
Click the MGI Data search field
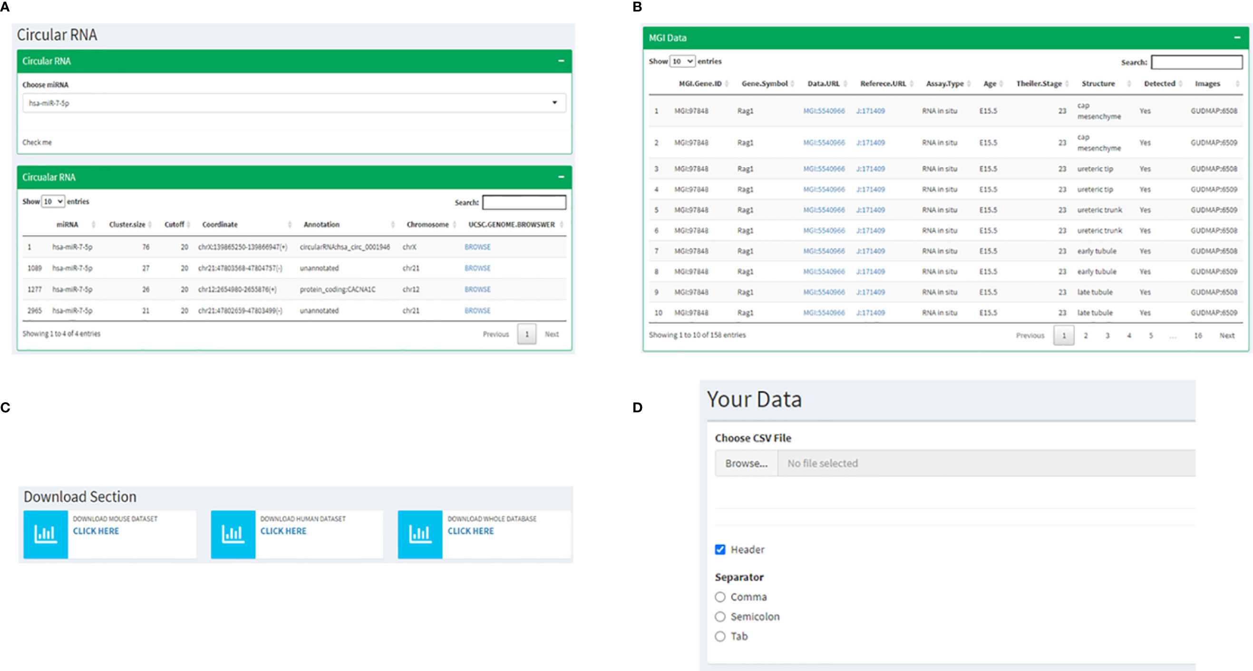tap(1196, 62)
